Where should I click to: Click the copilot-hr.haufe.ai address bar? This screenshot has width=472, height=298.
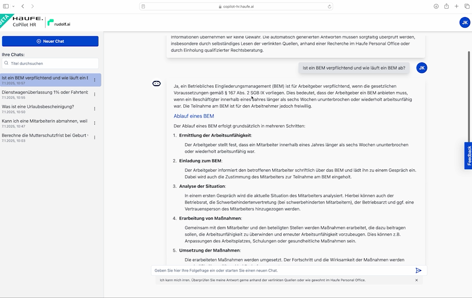point(236,6)
